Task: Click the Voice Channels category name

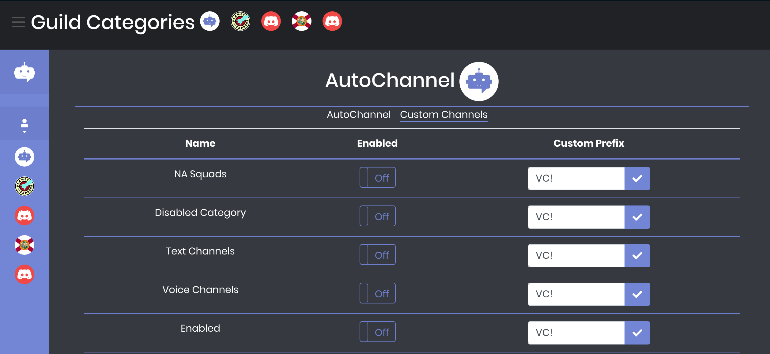Action: pyautogui.click(x=200, y=290)
